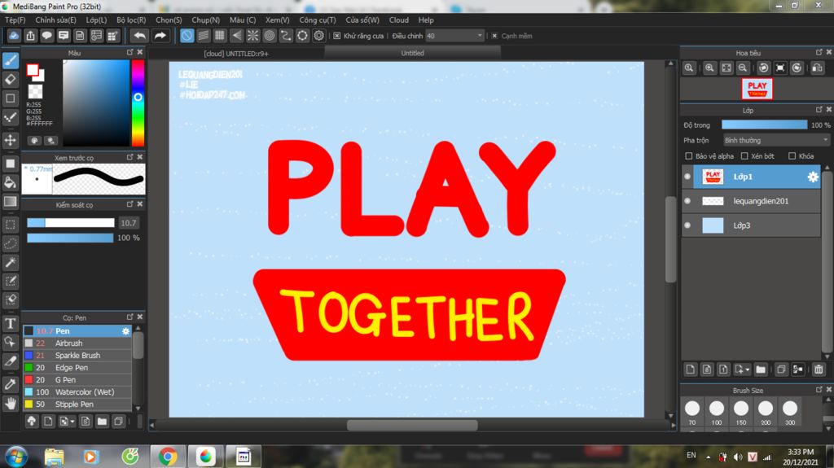This screenshot has width=834, height=468.
Task: Select the Text tool
Action: click(x=11, y=323)
